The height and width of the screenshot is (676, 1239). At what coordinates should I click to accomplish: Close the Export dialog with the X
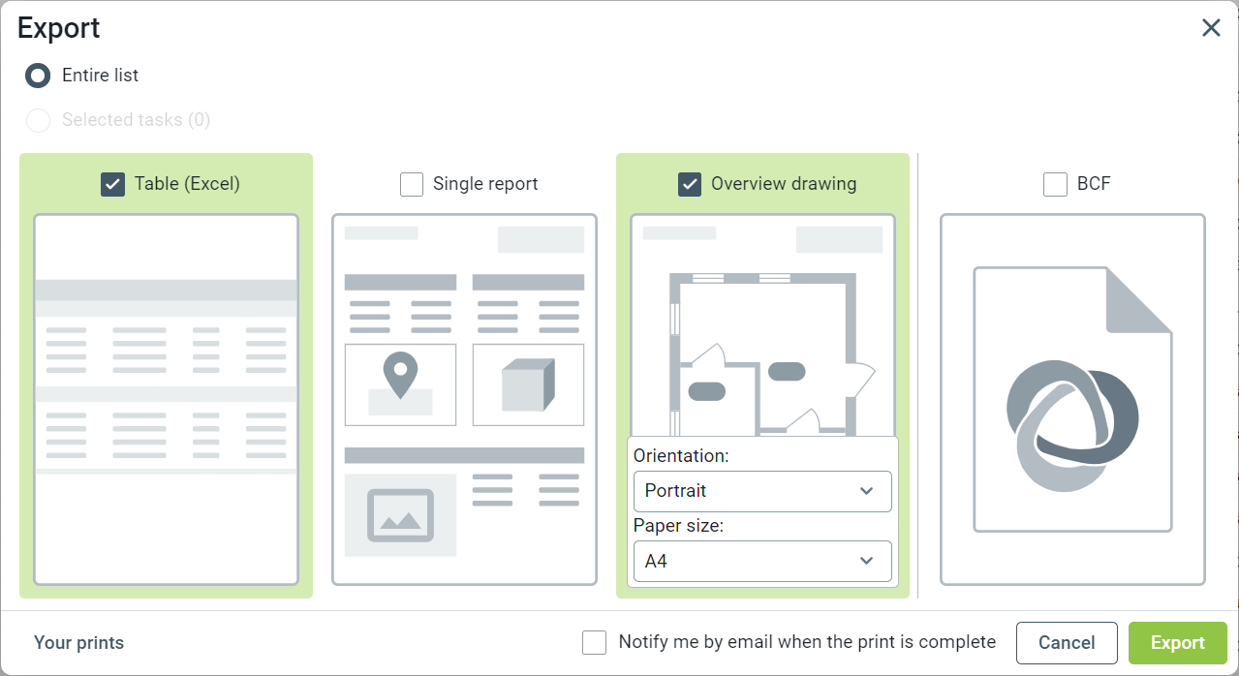(x=1211, y=28)
